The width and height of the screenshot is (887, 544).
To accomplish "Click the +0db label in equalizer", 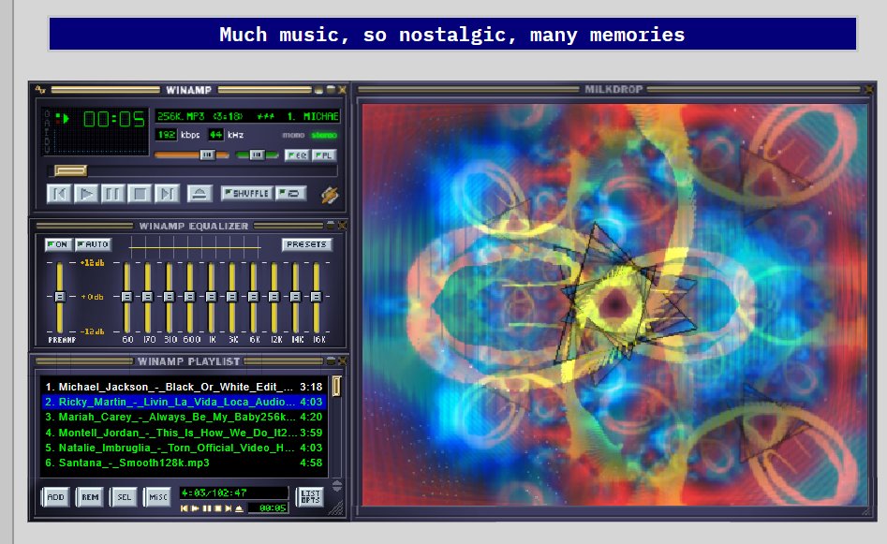I will (92, 297).
